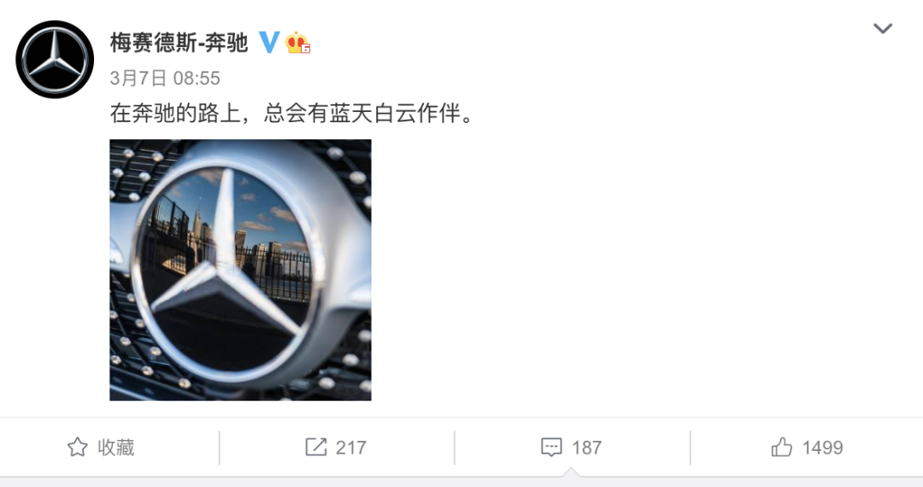The height and width of the screenshot is (487, 923).
Task: Open the 187 comments count
Action: (587, 448)
